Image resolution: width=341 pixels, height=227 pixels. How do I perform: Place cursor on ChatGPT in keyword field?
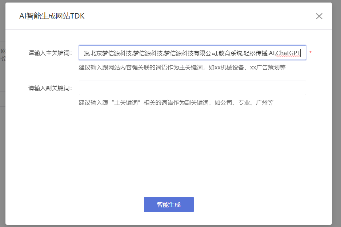(x=288, y=53)
